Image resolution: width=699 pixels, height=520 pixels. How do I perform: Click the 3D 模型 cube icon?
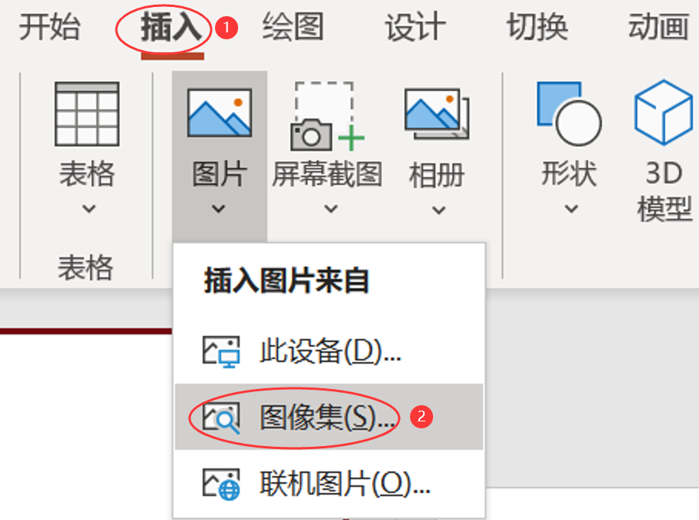(x=664, y=112)
